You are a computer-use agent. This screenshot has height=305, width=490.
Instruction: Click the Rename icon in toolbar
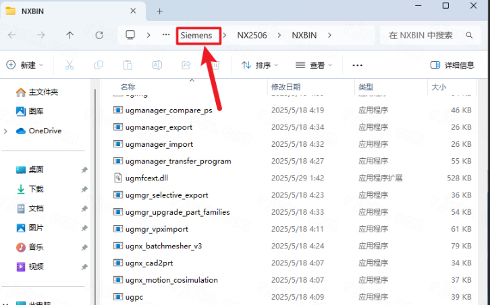[157, 65]
